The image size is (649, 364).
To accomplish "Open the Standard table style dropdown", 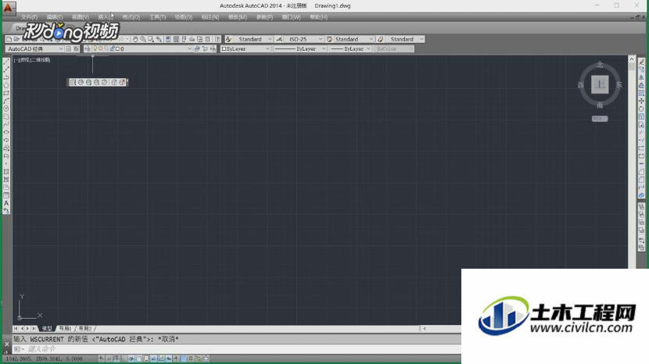I will (353, 39).
